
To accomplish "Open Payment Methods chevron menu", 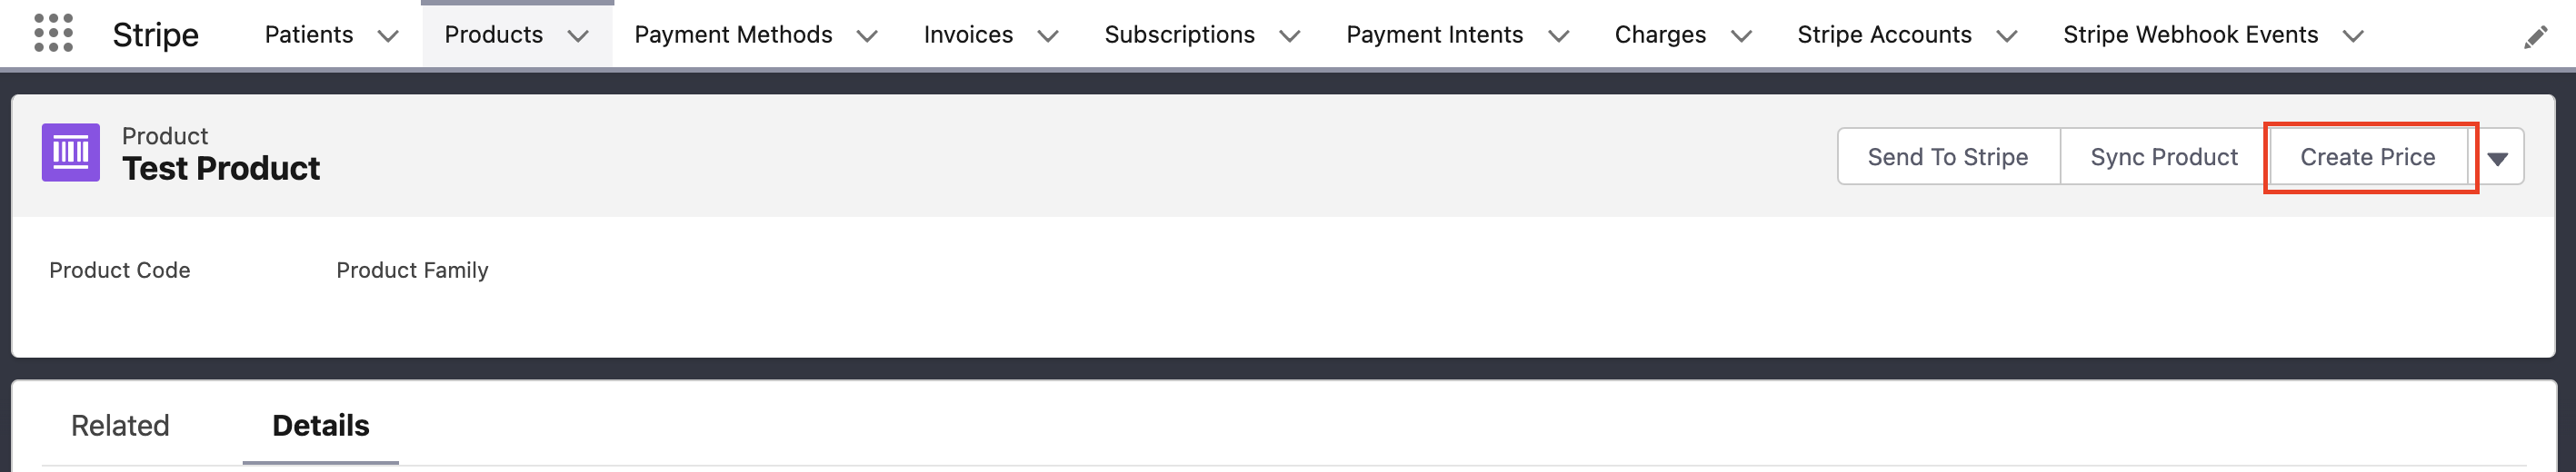I will pyautogui.click(x=867, y=37).
